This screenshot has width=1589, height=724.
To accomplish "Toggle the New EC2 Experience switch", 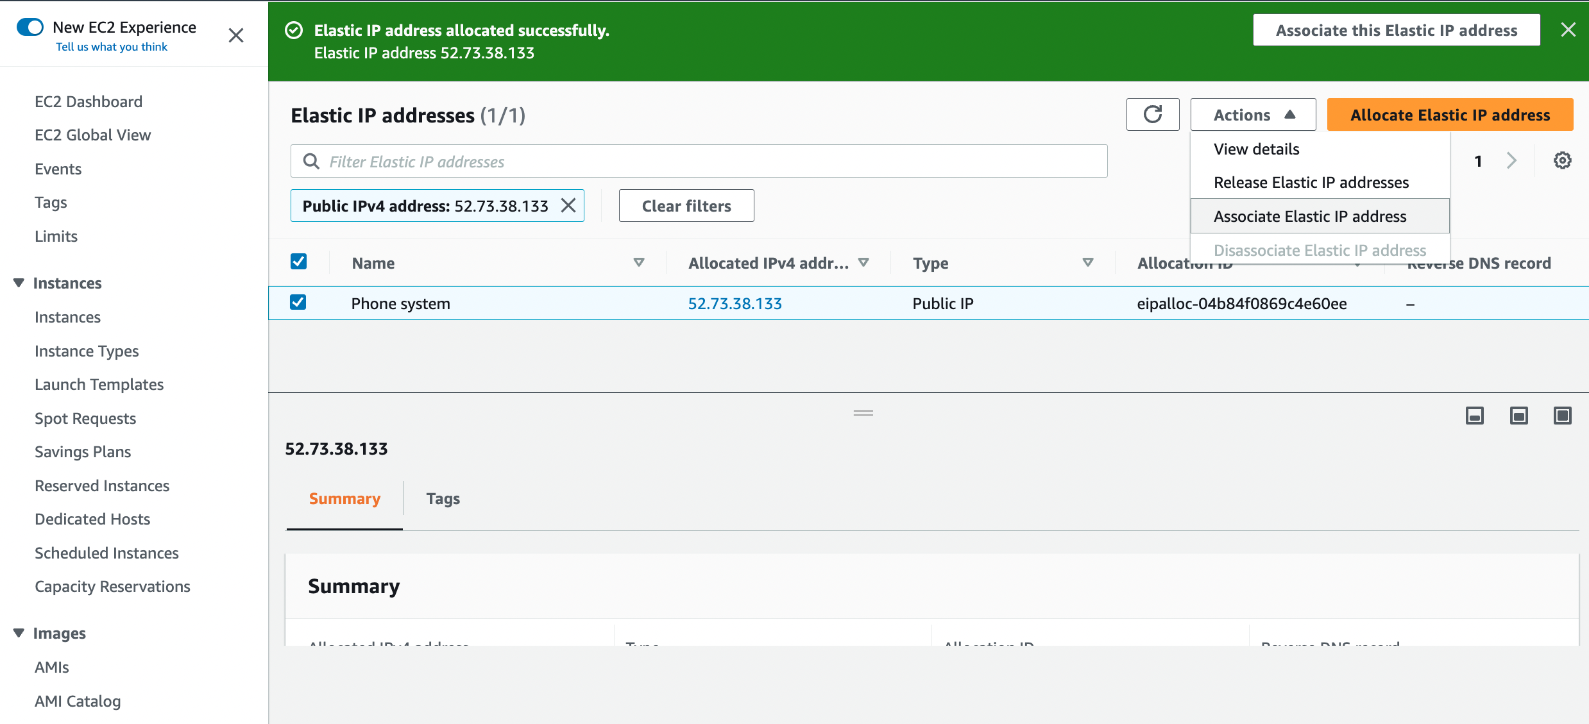I will [30, 27].
